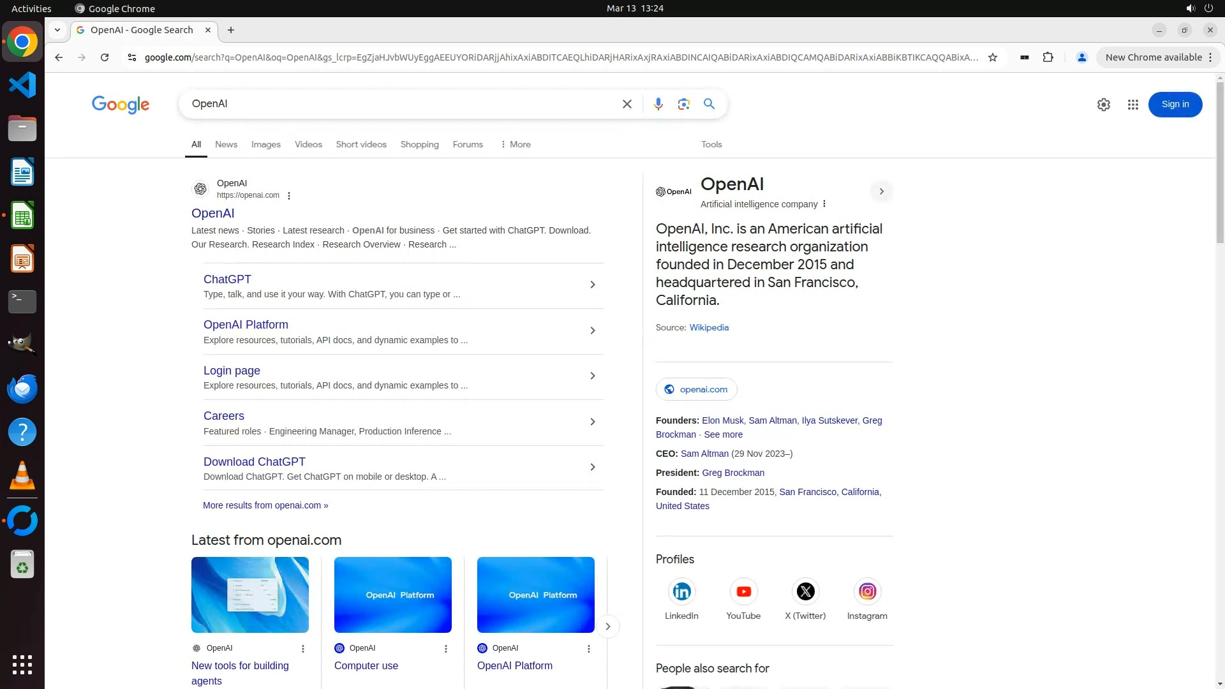Screen dimensions: 1225x689
Task: Expand the Careers sitelink chevron
Action: click(x=592, y=422)
